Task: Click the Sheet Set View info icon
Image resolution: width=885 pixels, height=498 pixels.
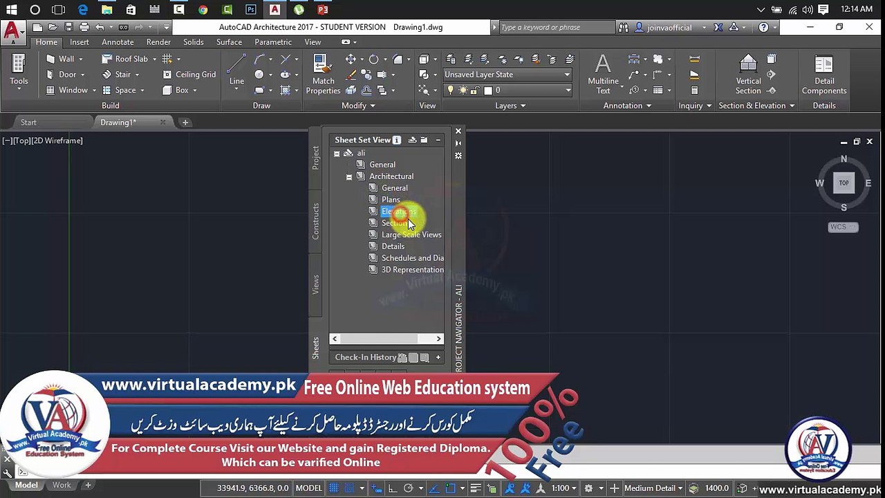Action: click(396, 140)
